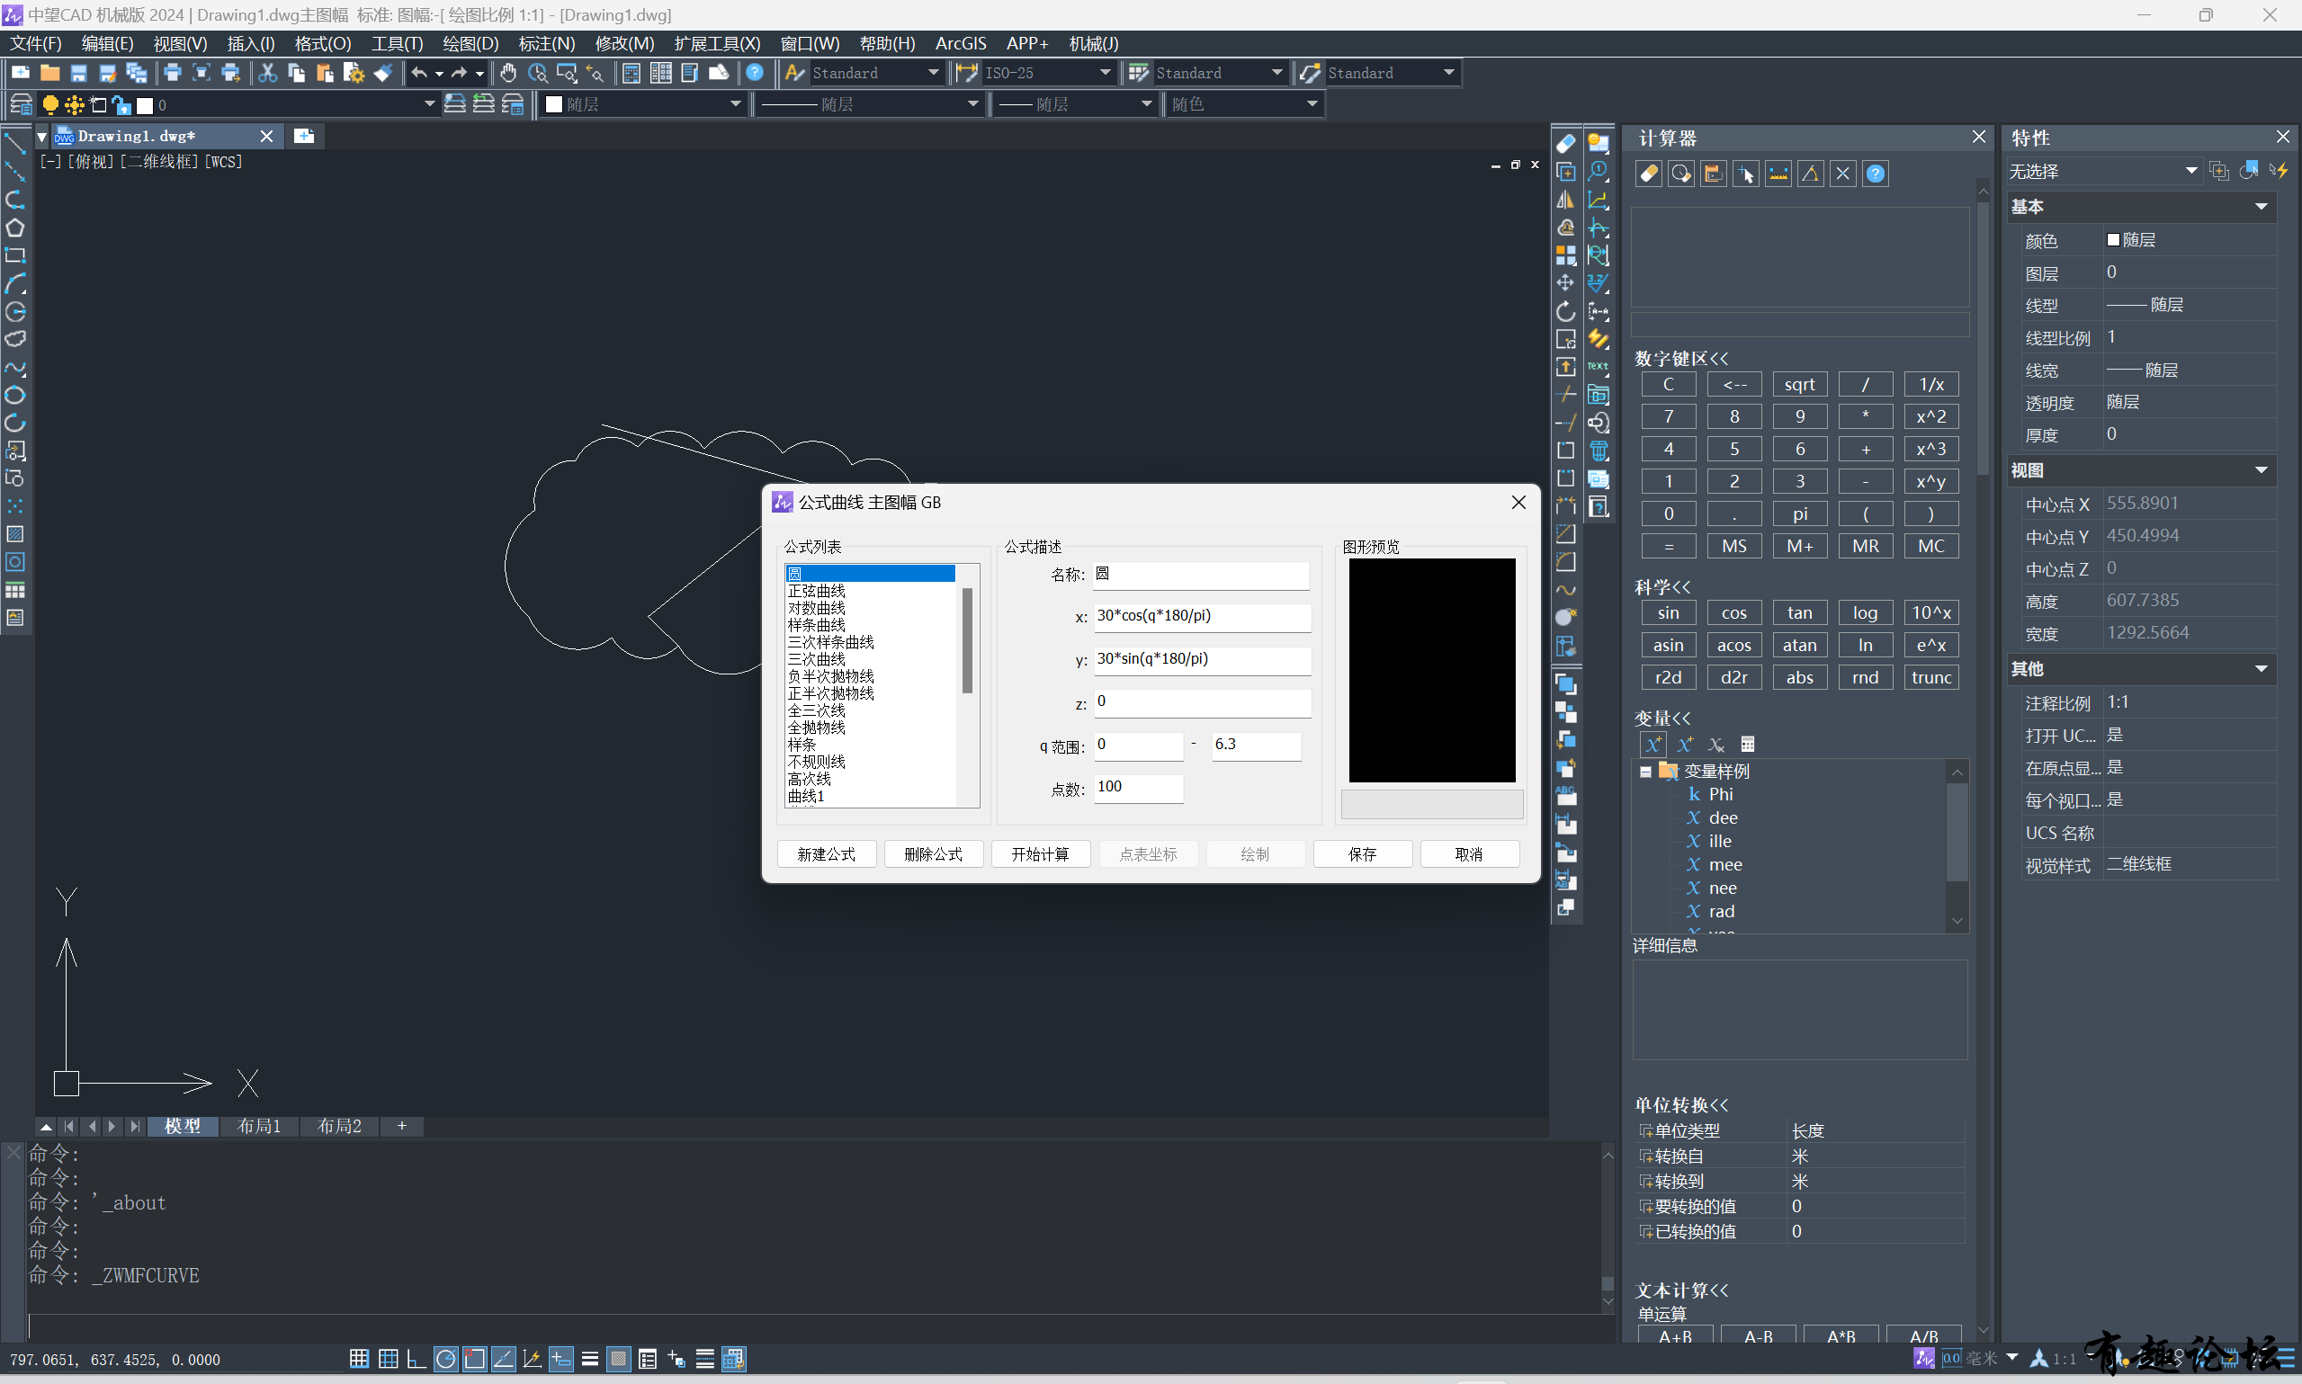This screenshot has width=2302, height=1384.
Task: Collapse the 基本 section in Properties
Action: (2261, 207)
